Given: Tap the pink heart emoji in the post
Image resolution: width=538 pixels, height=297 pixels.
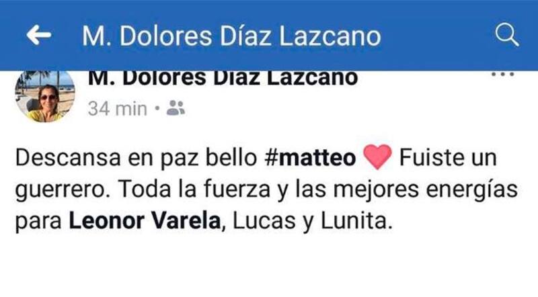Looking at the screenshot, I should point(377,157).
